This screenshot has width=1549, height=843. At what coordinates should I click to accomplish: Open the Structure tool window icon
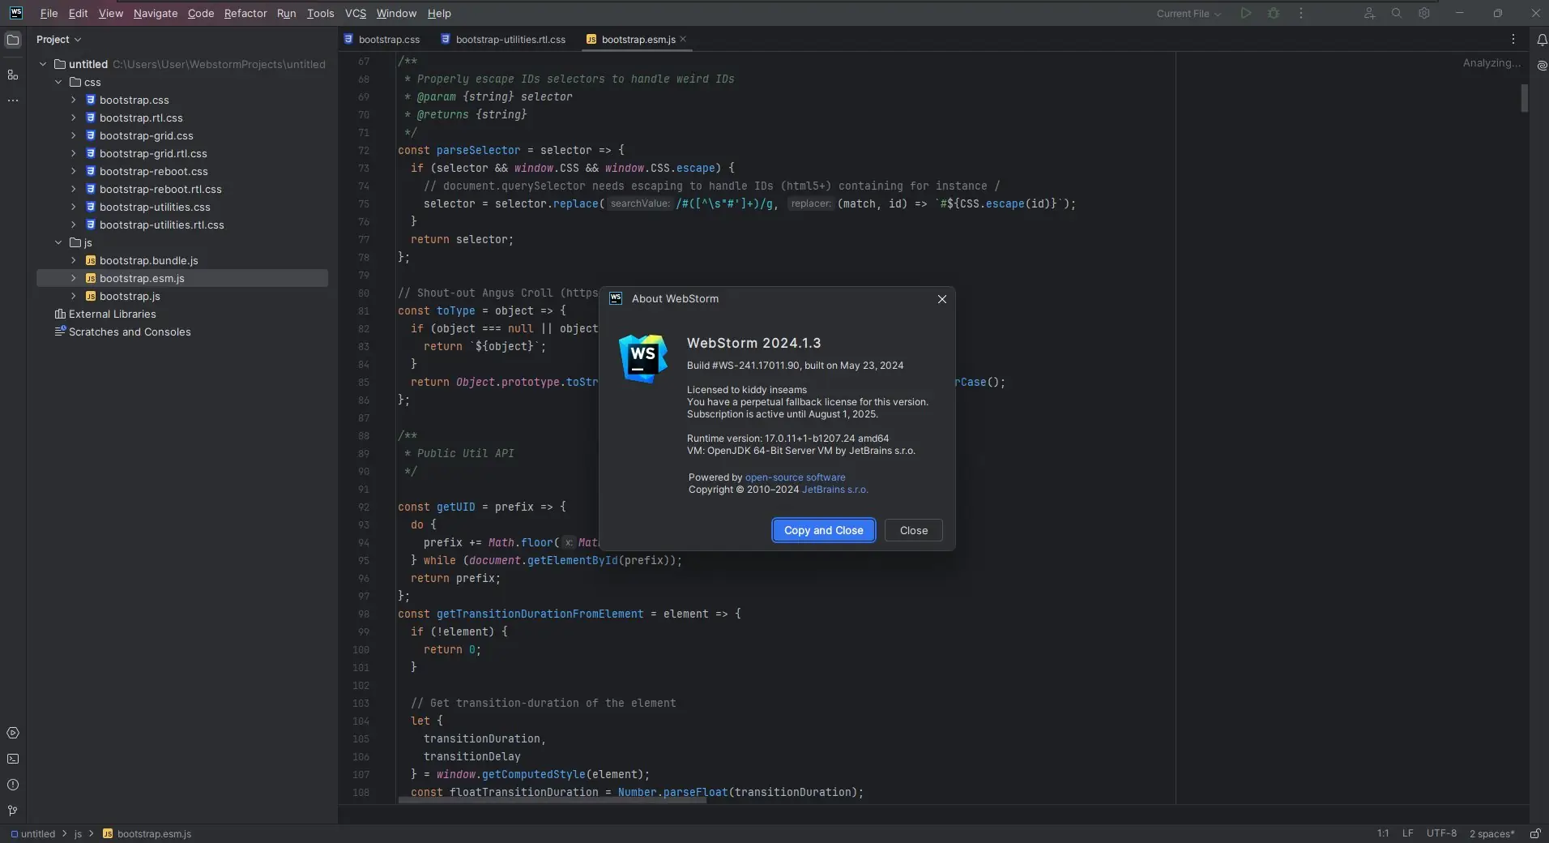tap(13, 75)
